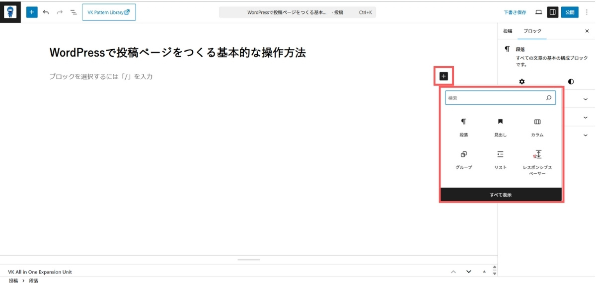Image resolution: width=596 pixels, height=283 pixels.
Task: Open VK Pattern Library link
Action: pos(109,12)
